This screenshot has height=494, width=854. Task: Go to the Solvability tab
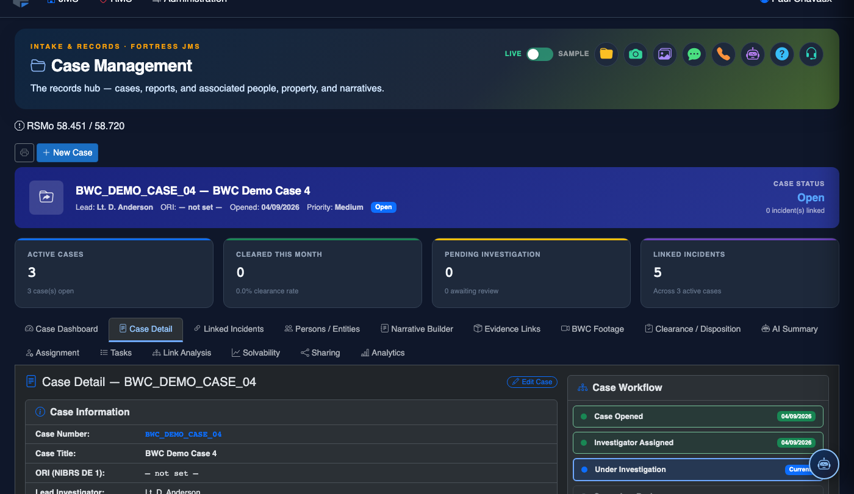click(256, 353)
